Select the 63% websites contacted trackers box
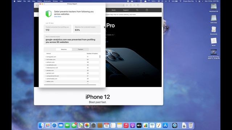This screenshot has width=232, height=130. pos(87,29)
